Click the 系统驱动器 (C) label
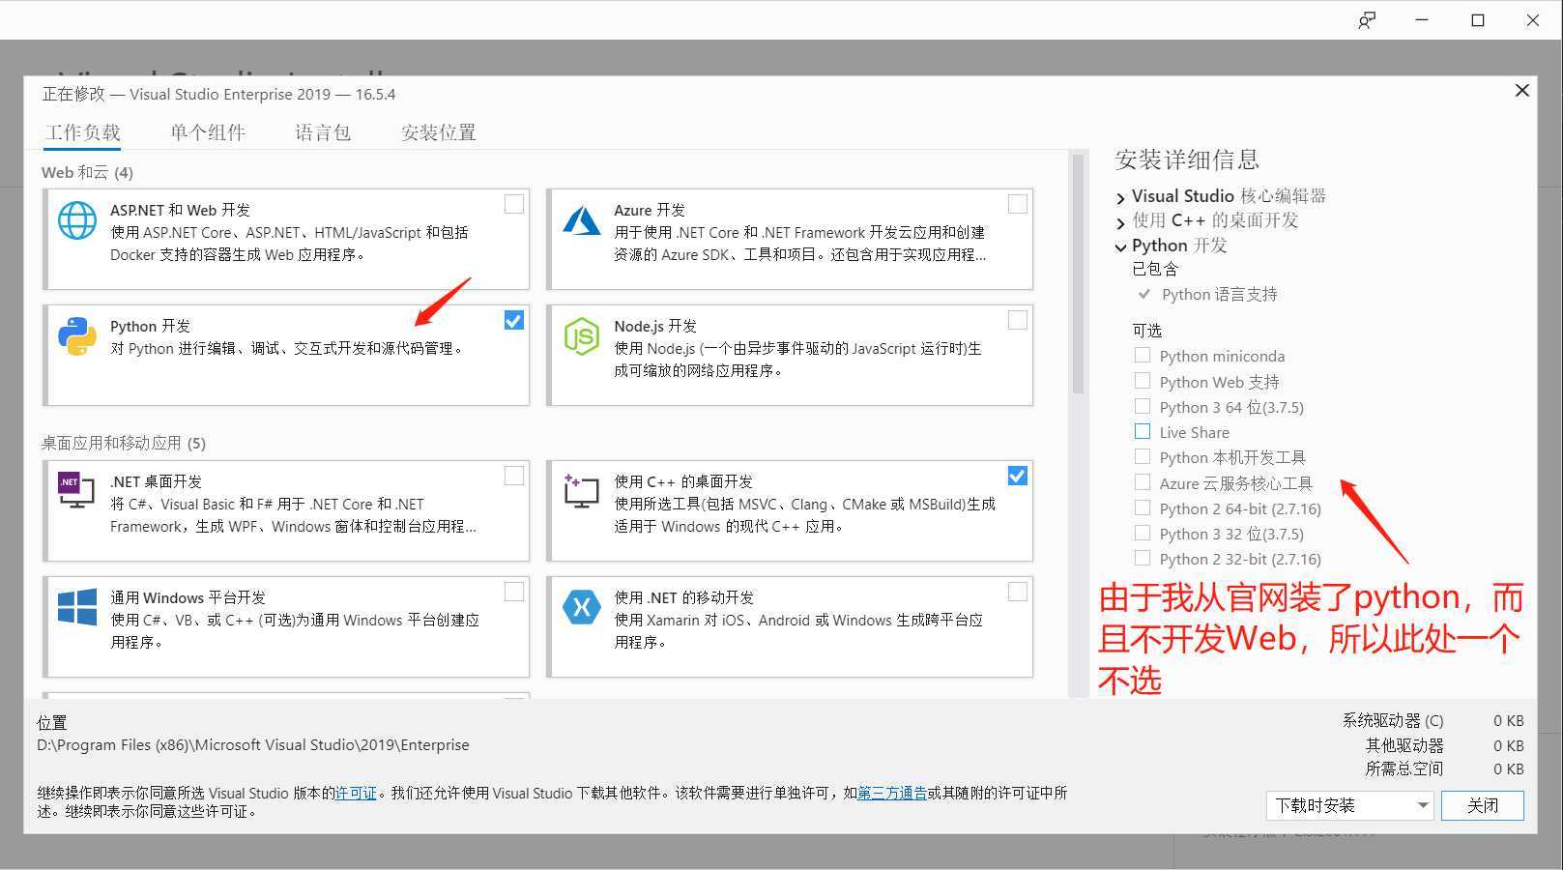This screenshot has width=1563, height=870. [x=1393, y=720]
